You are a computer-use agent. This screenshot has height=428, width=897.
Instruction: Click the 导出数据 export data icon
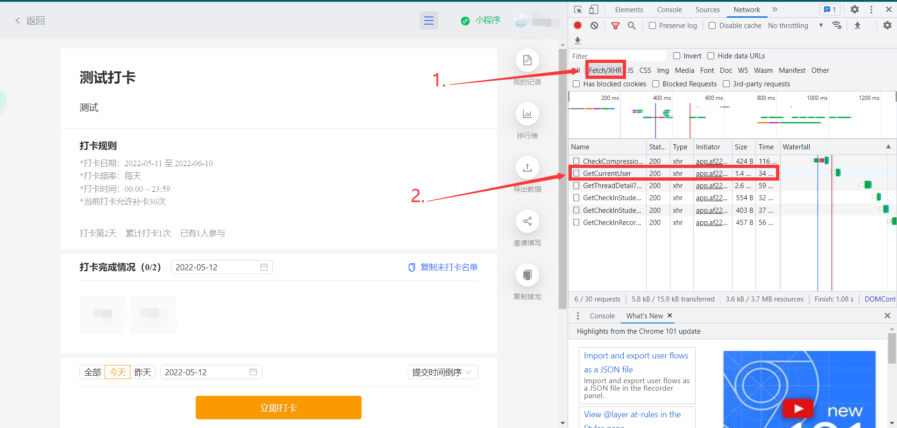[x=527, y=168]
